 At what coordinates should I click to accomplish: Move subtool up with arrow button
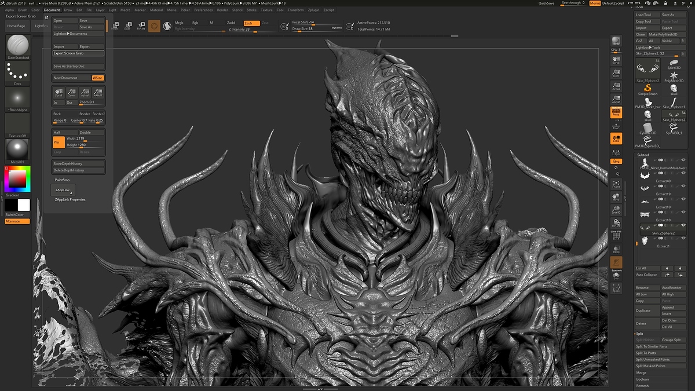[x=668, y=268]
